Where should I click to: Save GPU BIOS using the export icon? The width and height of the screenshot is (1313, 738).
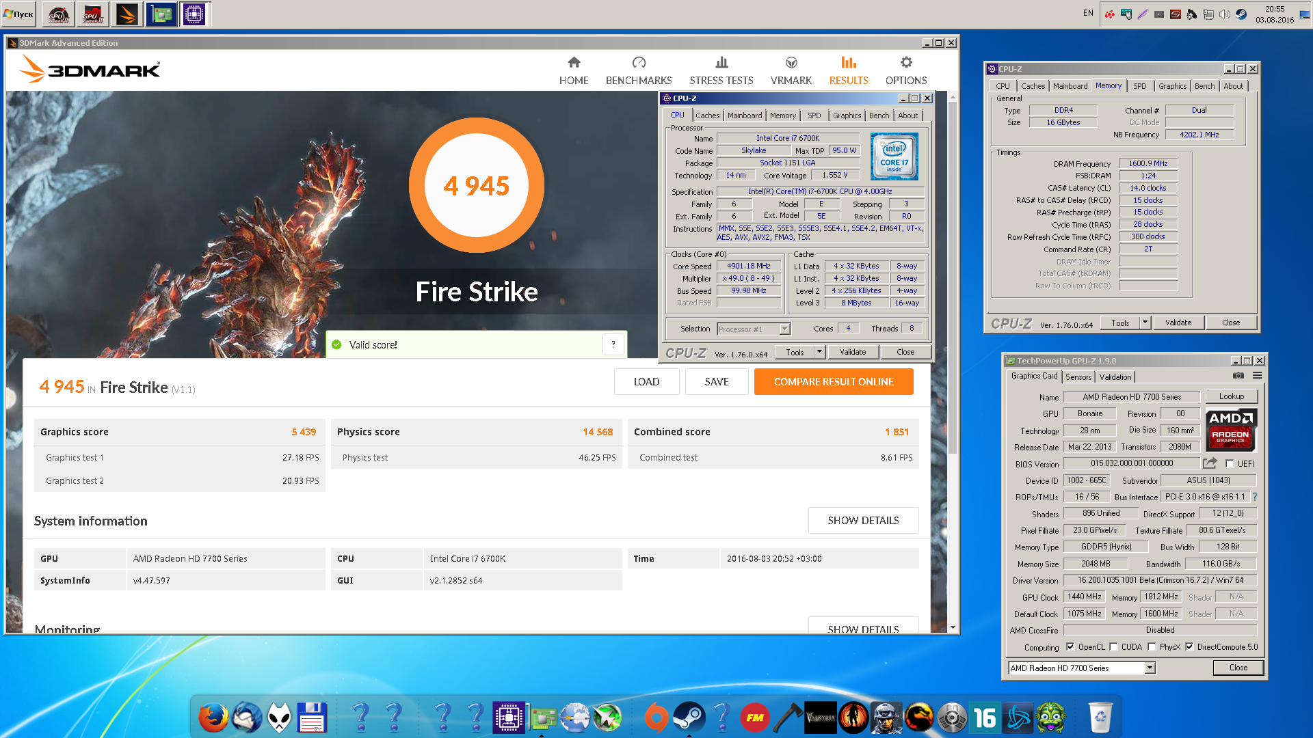[1210, 463]
